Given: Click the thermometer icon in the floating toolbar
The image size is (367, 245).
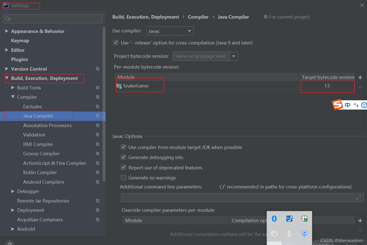Looking at the screenshot, I should click(x=289, y=234).
